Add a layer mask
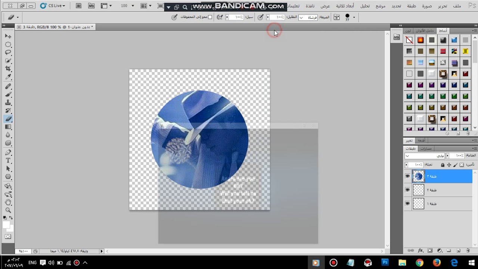478x269 pixels. click(430, 250)
